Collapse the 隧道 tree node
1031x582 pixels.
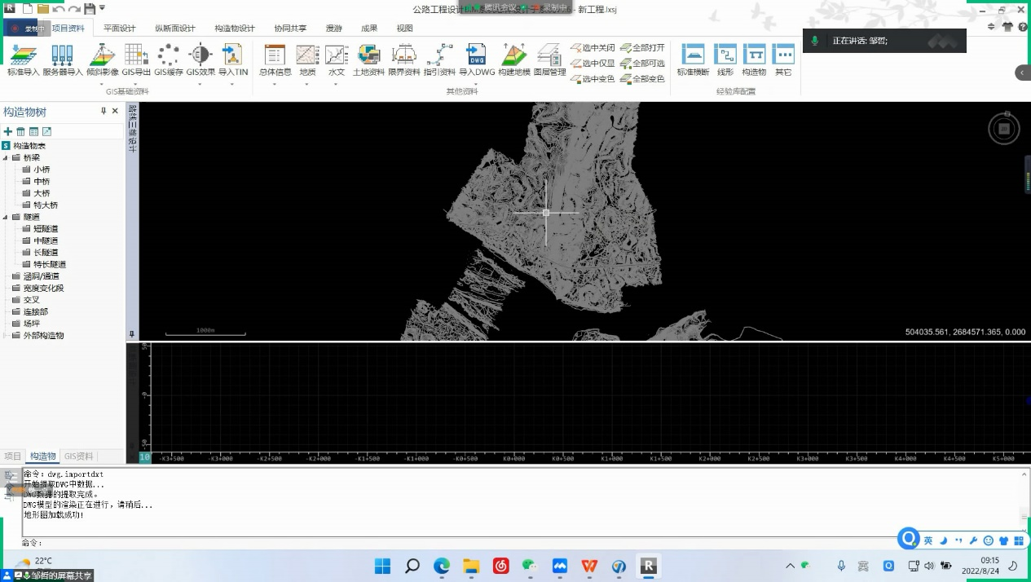(6, 217)
